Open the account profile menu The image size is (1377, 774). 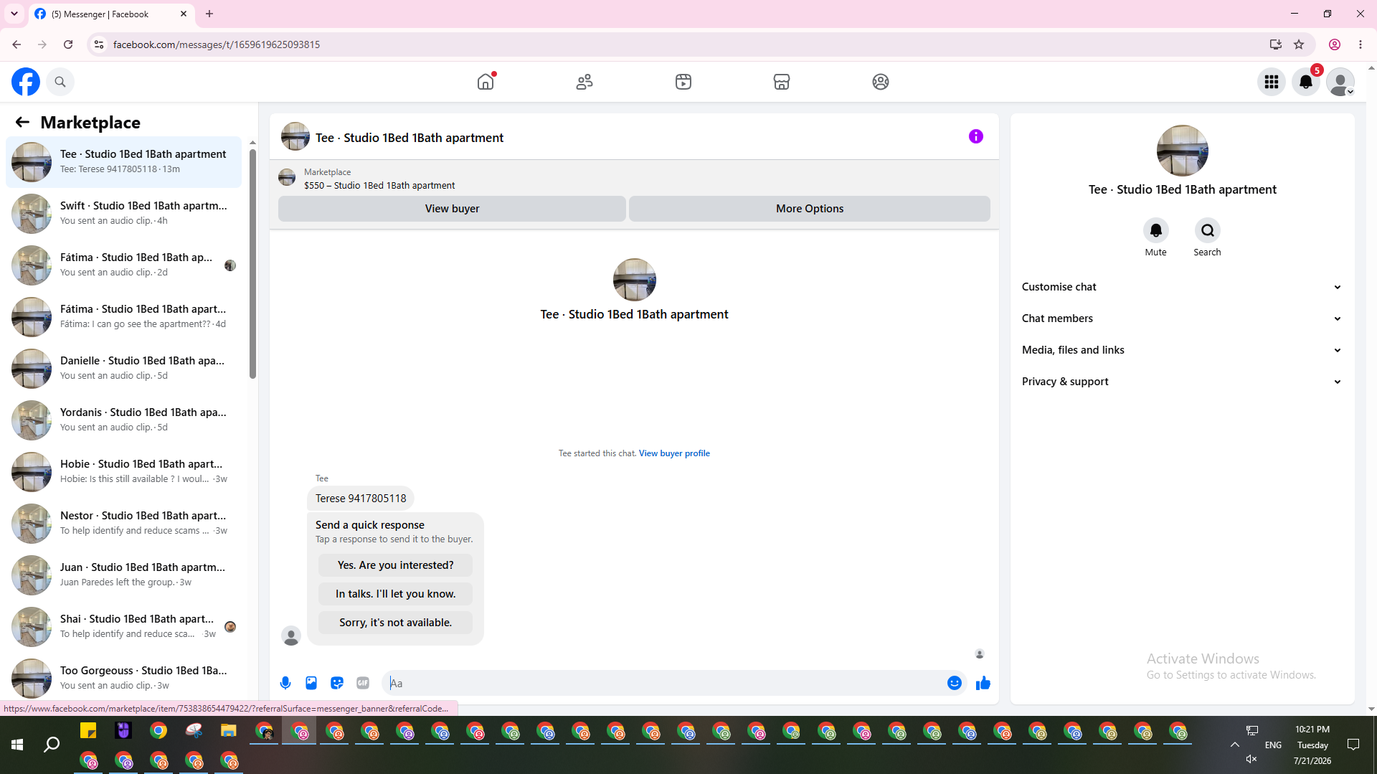pyautogui.click(x=1340, y=82)
